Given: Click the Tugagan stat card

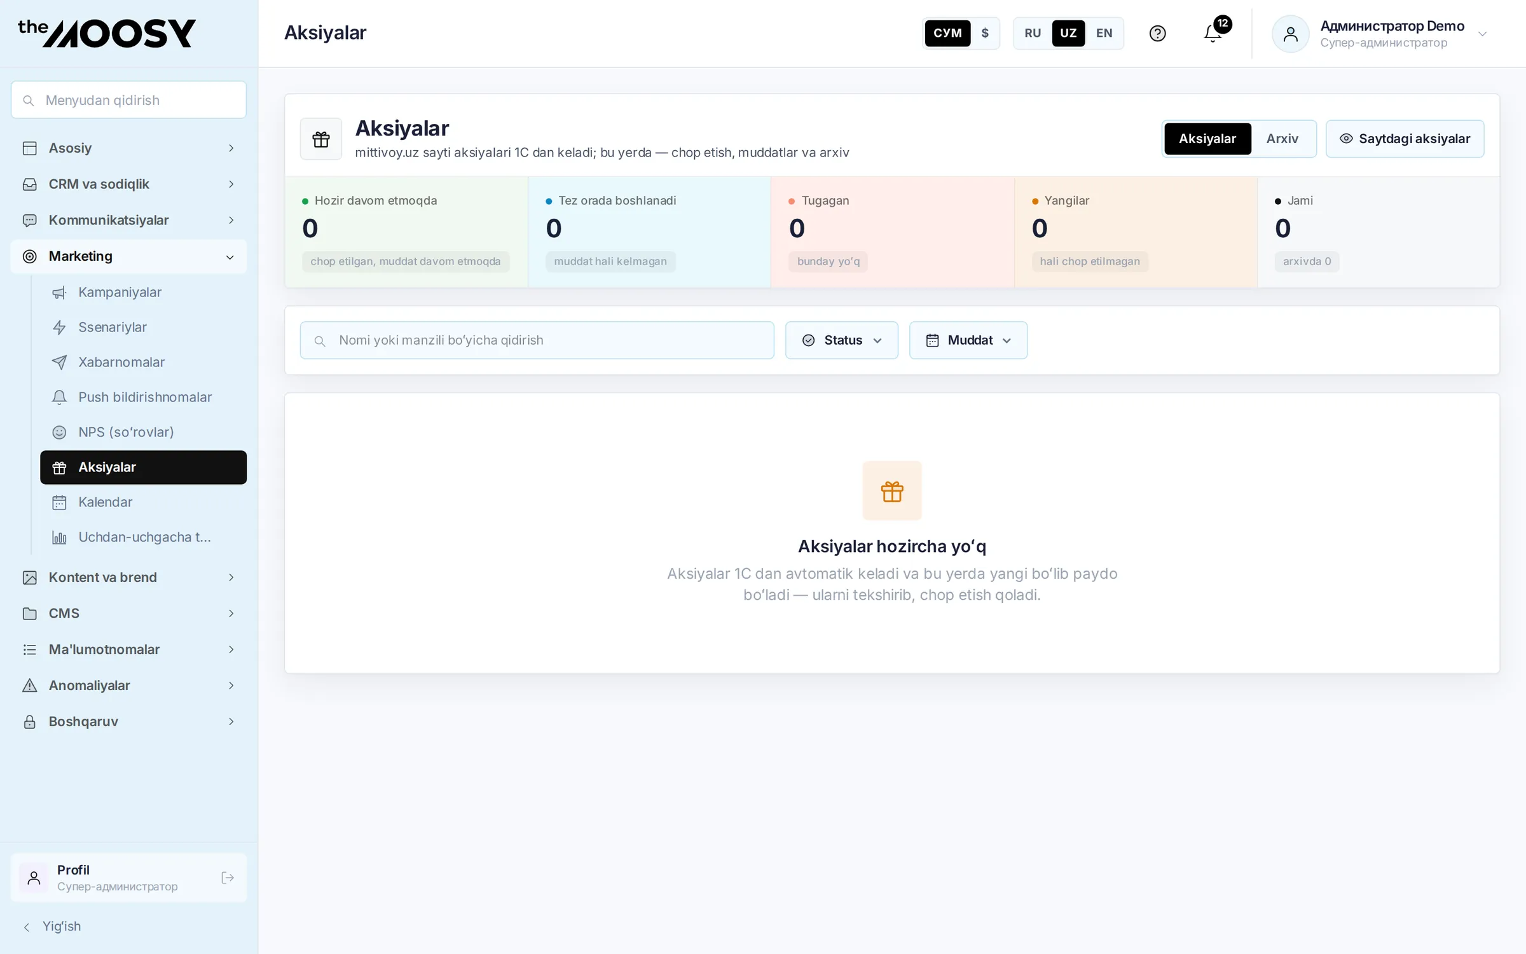Looking at the screenshot, I should (892, 232).
